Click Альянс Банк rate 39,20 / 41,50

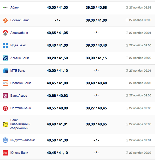(x=57, y=58)
